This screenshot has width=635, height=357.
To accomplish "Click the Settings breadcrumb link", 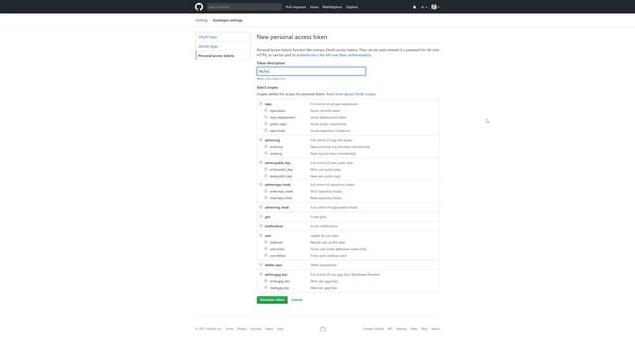I will [201, 20].
